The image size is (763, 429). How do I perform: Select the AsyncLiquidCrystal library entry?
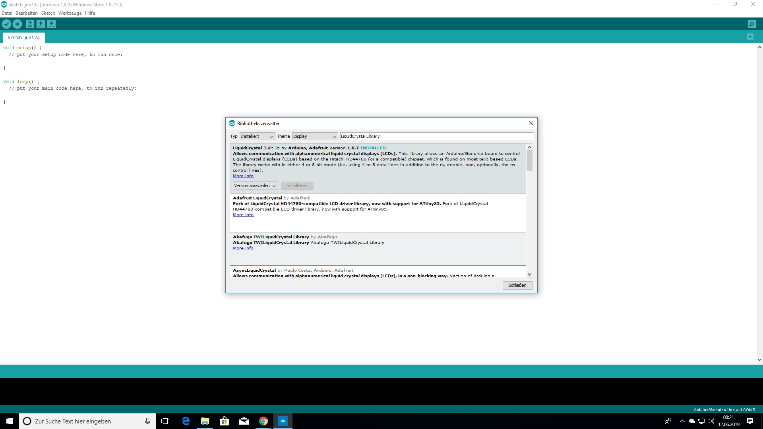point(378,272)
